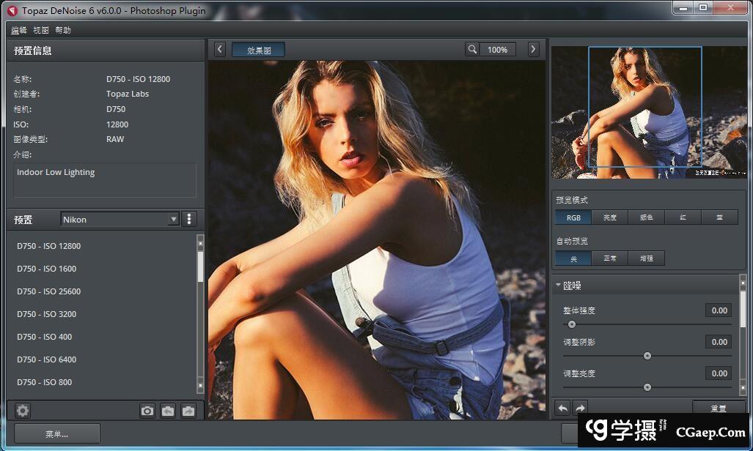Set auto preview to 正常 (normal)
Screen dimensions: 753x451
click(x=609, y=258)
